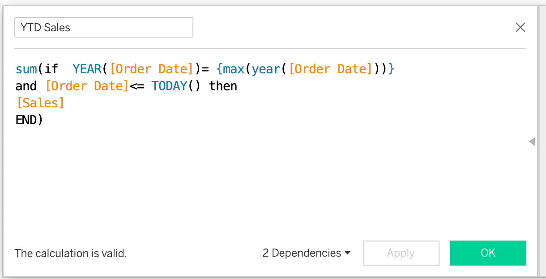Click the [Sales] field in the formula

click(x=40, y=103)
